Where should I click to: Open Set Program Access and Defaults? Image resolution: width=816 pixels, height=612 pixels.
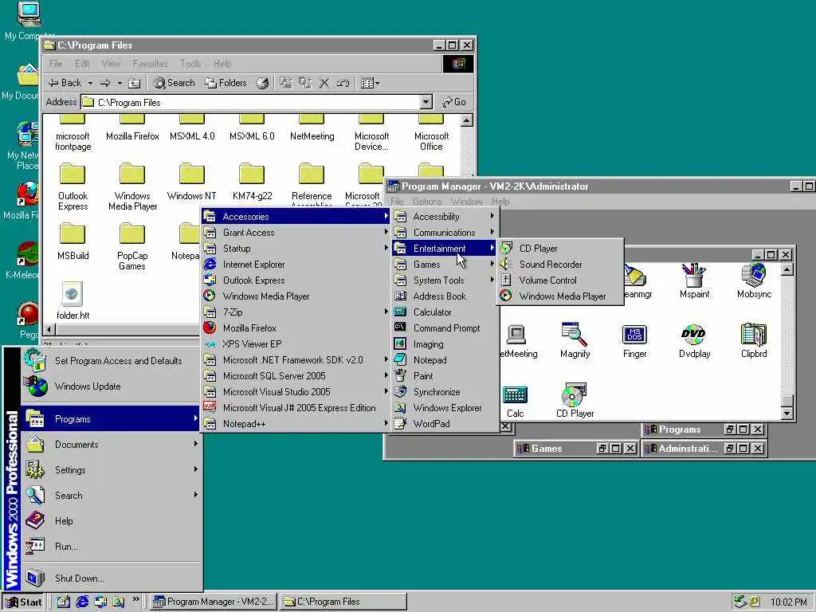point(111,361)
